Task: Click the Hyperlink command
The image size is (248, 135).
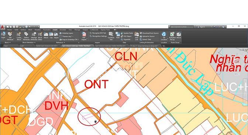Action: (x=125, y=40)
